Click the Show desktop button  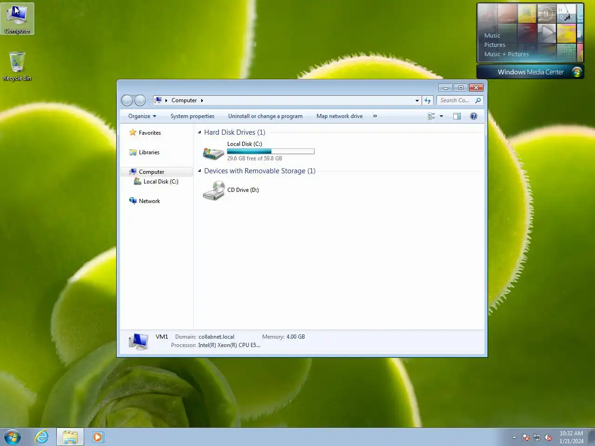coord(591,437)
